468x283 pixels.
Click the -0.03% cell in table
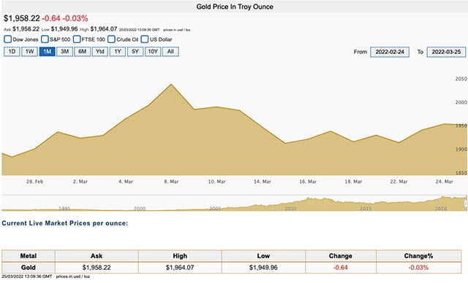pos(418,268)
